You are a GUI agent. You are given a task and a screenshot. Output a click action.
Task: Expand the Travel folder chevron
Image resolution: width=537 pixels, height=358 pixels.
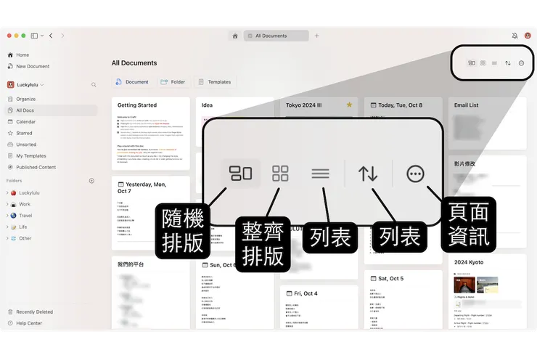tap(7, 216)
